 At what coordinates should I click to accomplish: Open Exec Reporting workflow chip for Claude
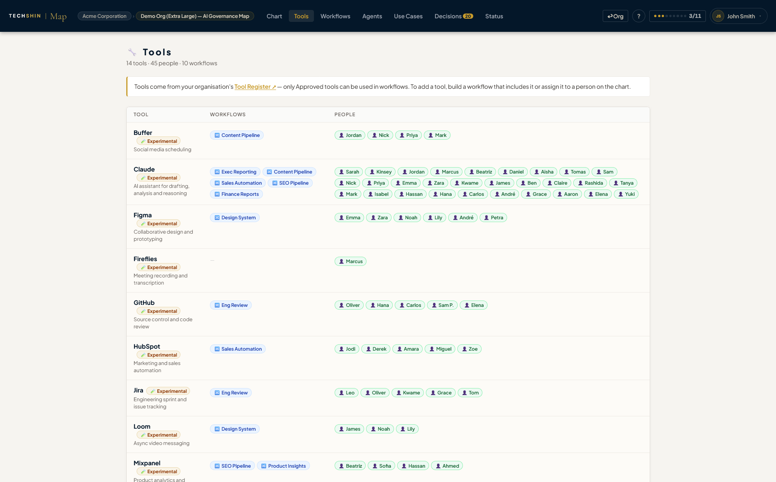[x=235, y=172]
